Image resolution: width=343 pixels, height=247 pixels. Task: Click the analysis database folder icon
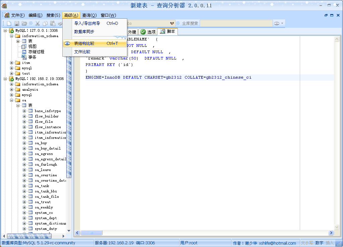[17, 90]
